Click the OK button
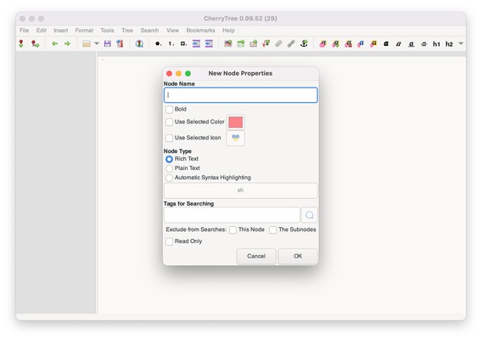Viewport: 482px width, 340px height. [x=298, y=256]
